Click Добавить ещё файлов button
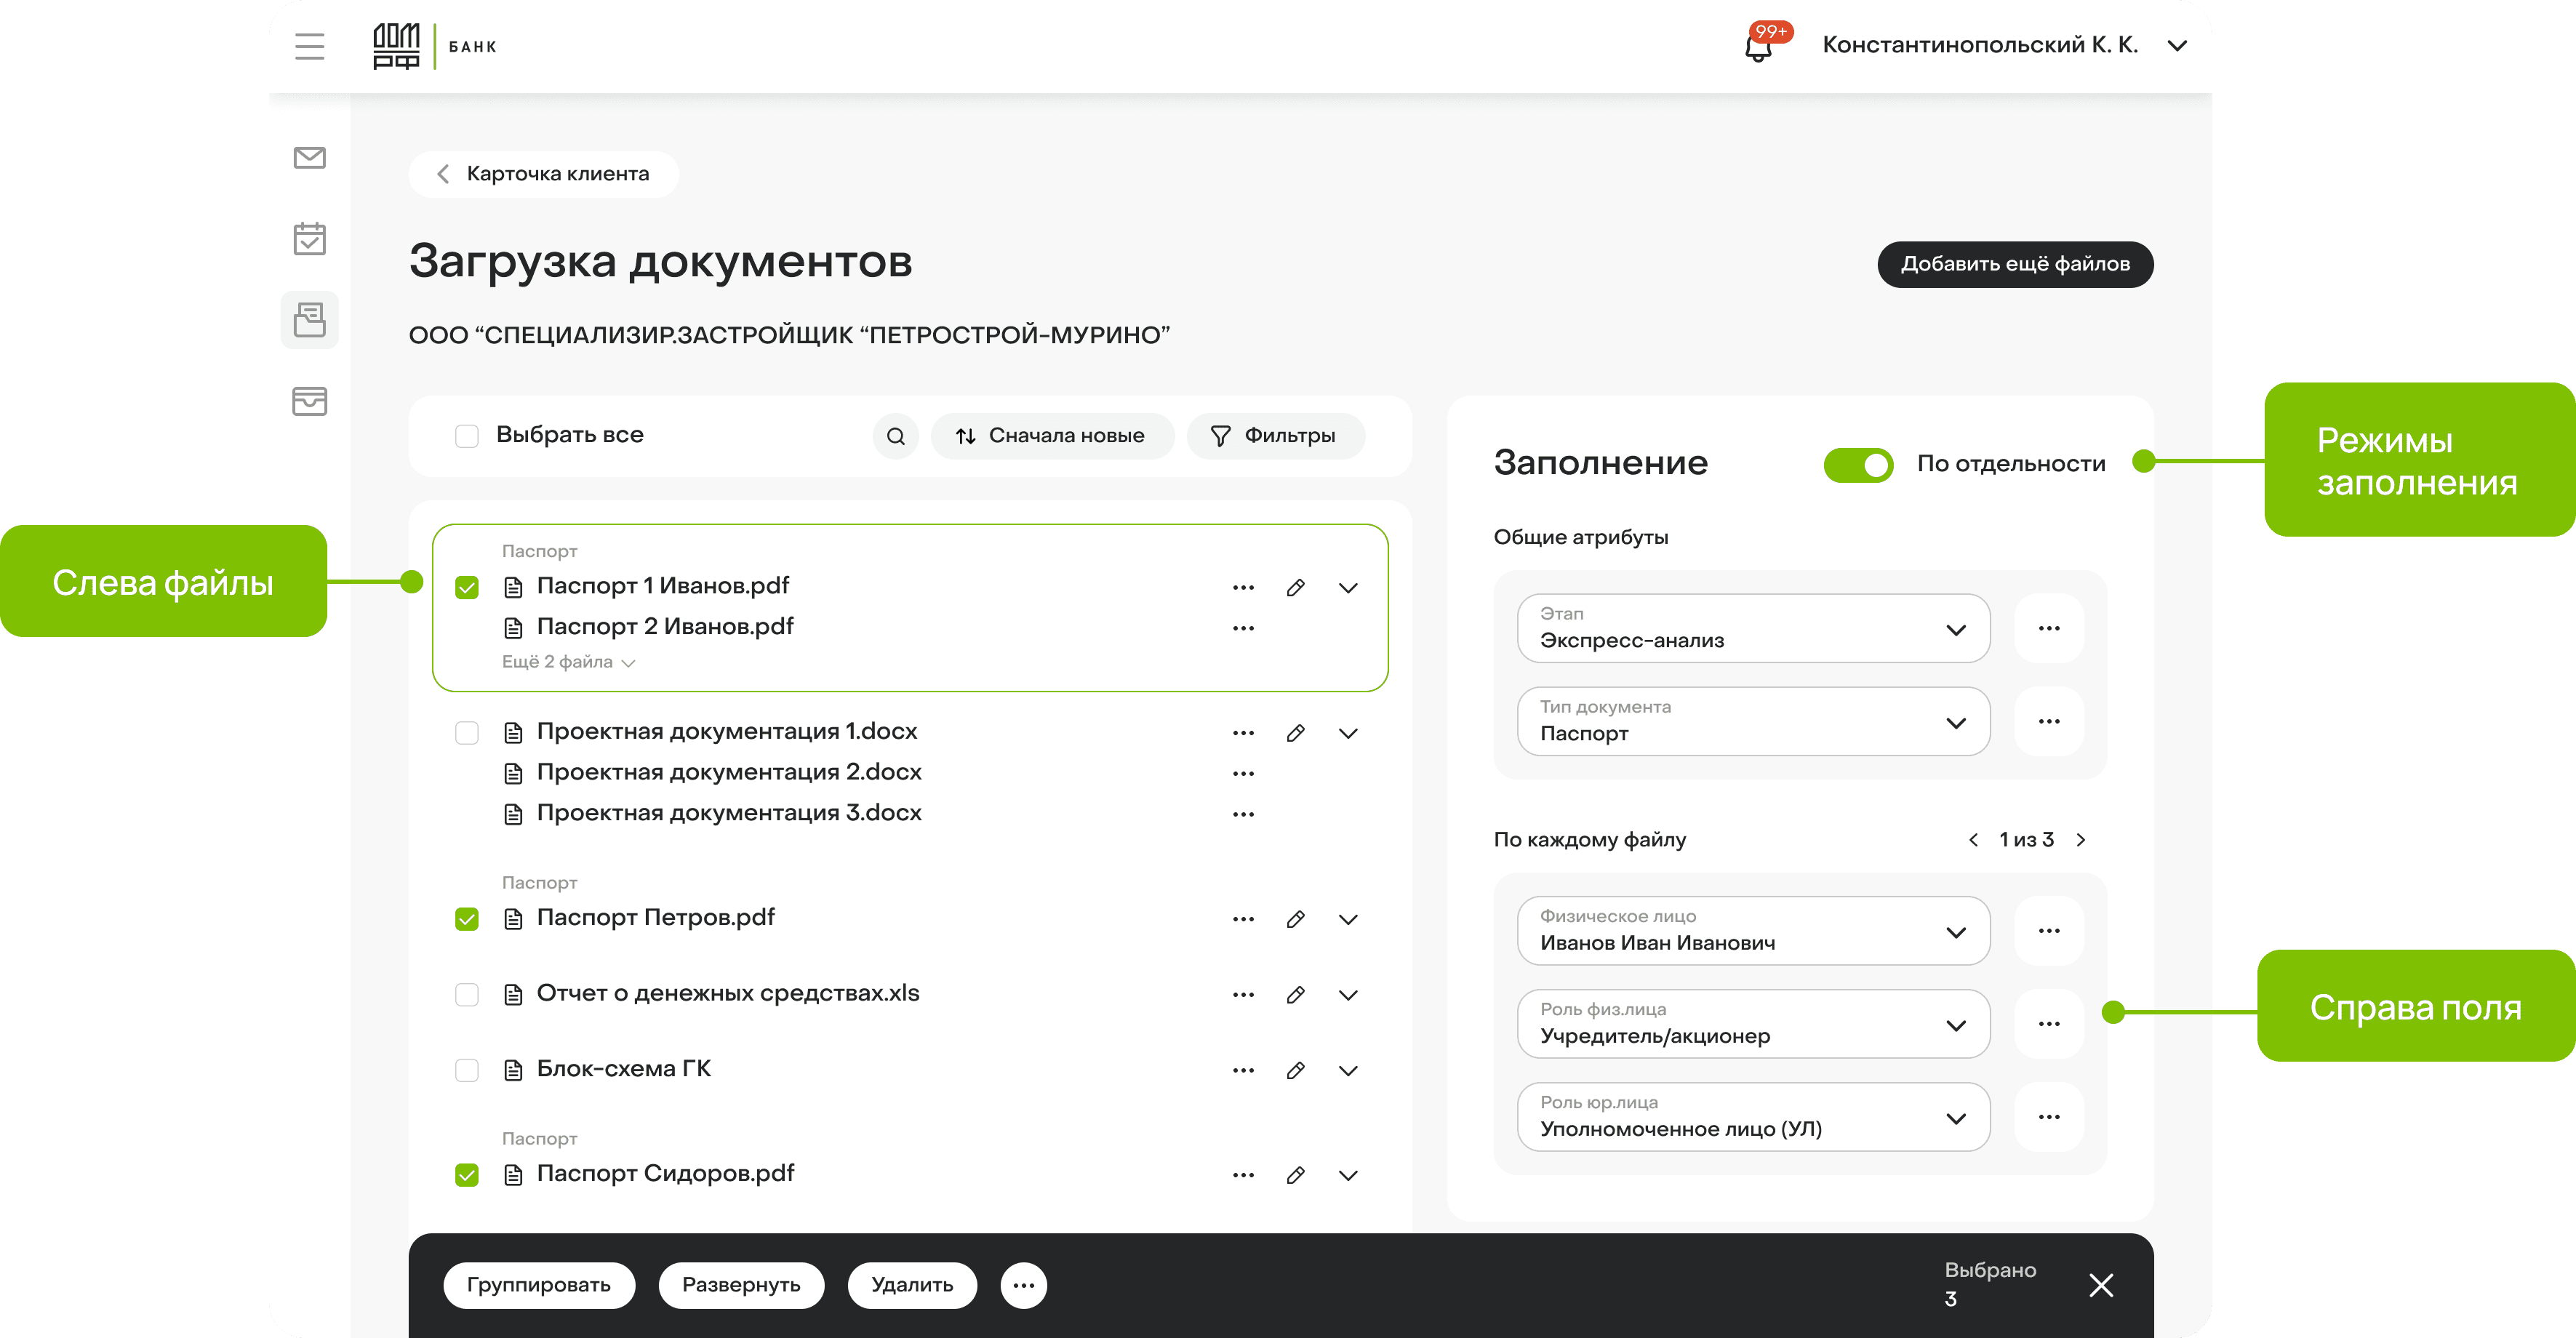This screenshot has width=2576, height=1338. [x=2014, y=264]
